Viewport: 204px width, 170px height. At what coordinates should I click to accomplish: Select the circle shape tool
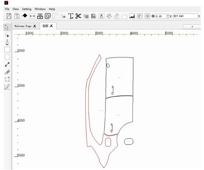7,57
